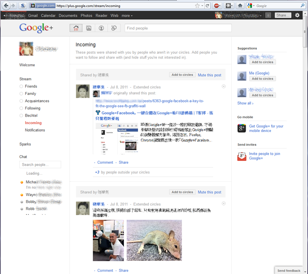Viewport: 308px width, 274px height.
Task: Open the office man photo thumbnail
Action: point(108,240)
